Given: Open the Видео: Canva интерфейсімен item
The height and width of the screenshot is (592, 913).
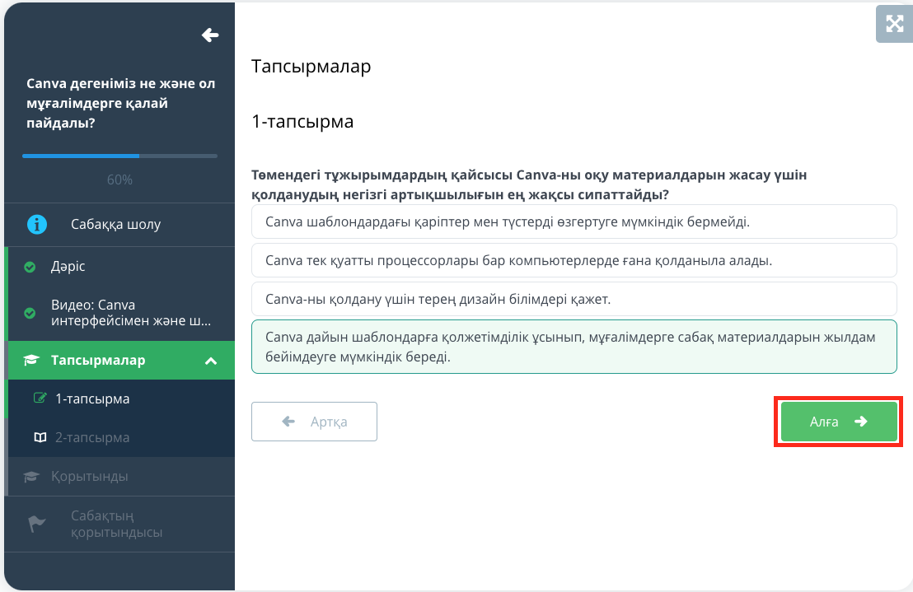Looking at the screenshot, I should coord(119,314).
